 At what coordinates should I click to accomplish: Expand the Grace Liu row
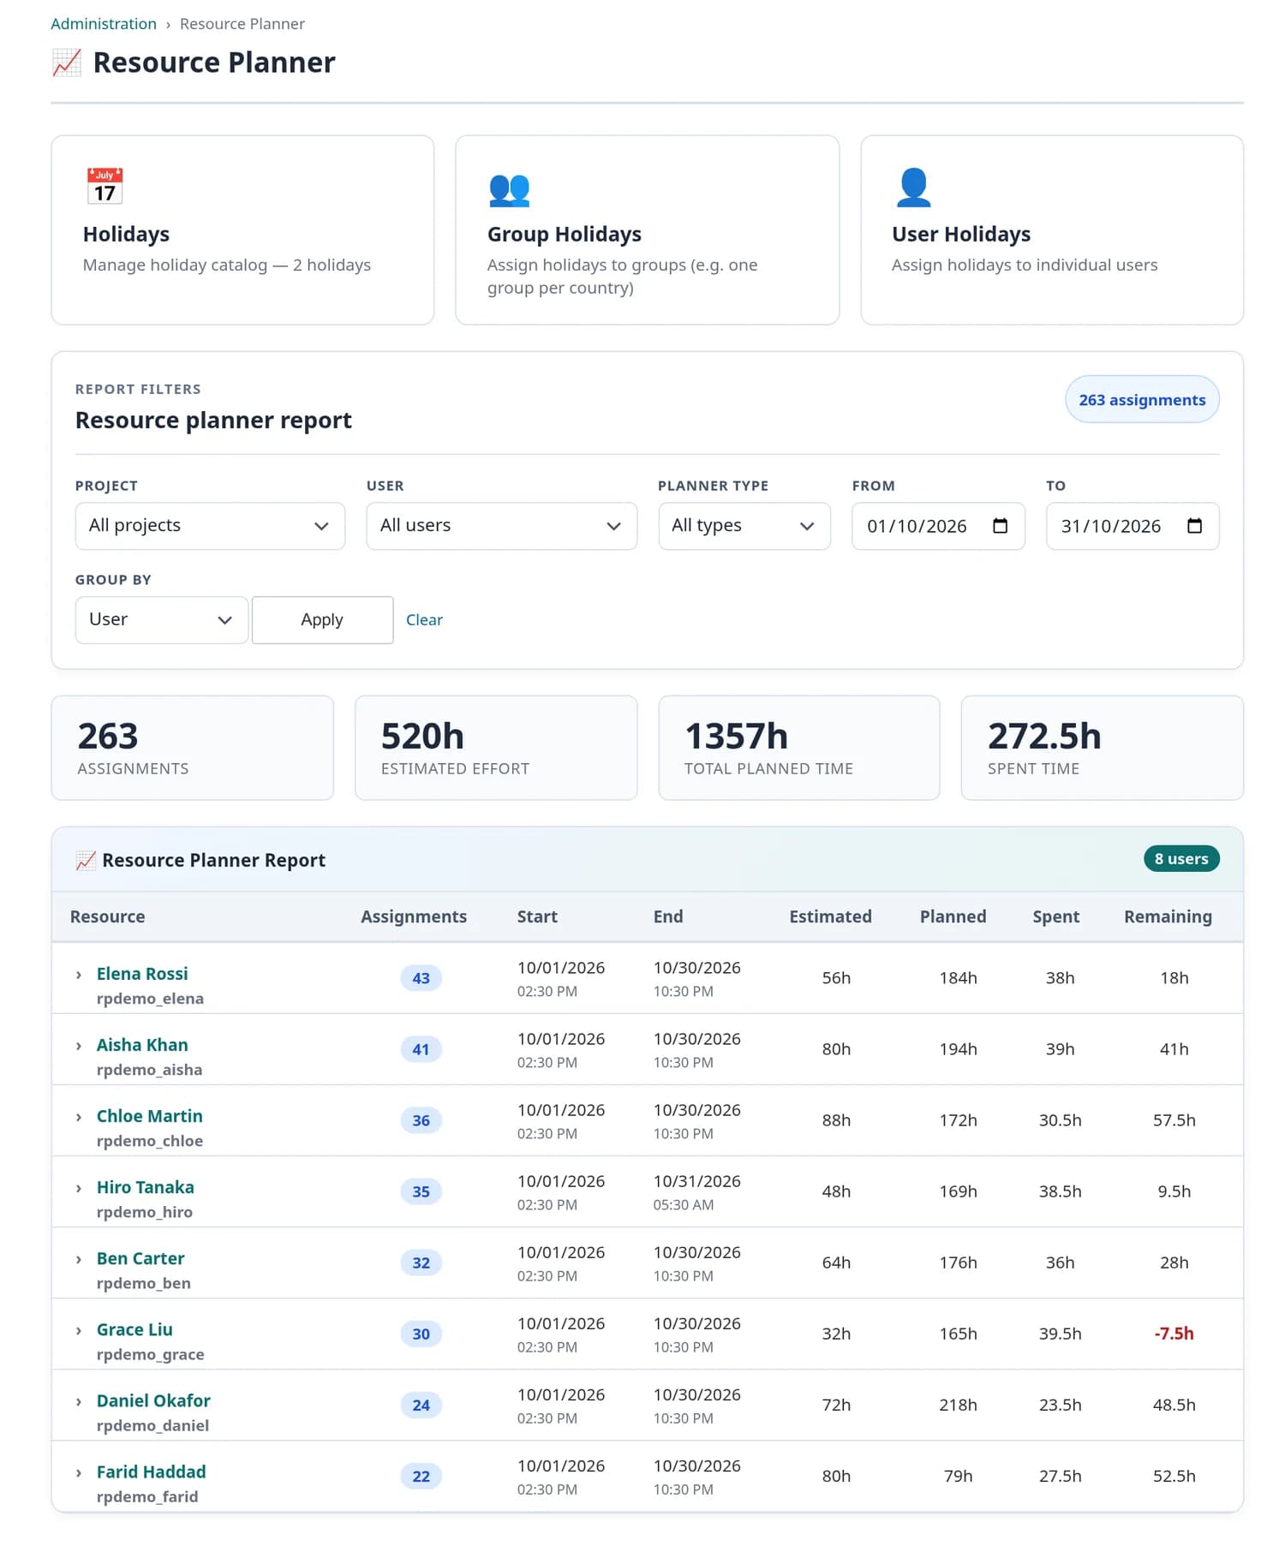79,1330
